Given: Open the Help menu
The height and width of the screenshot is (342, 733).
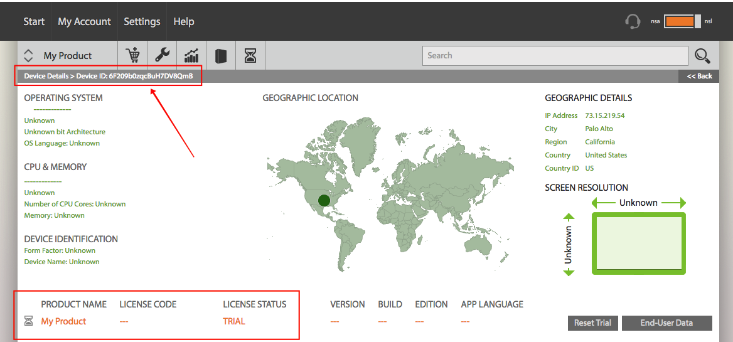Looking at the screenshot, I should (x=184, y=21).
